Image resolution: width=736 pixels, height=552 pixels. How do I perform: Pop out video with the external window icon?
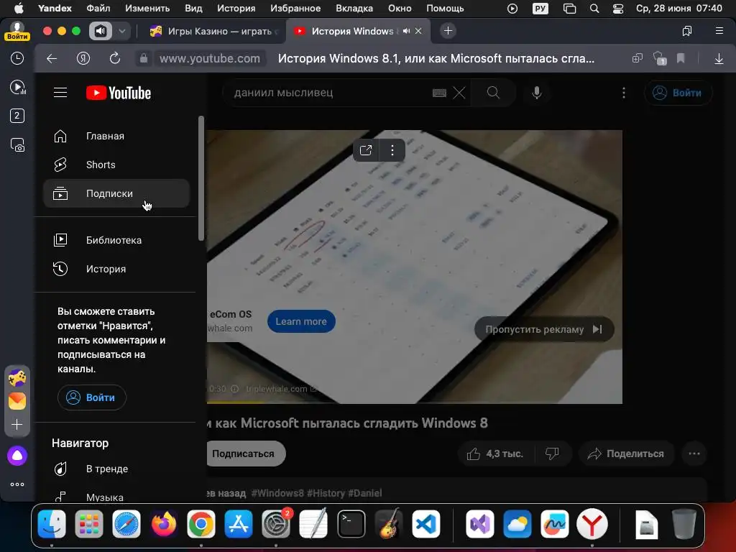[366, 150]
